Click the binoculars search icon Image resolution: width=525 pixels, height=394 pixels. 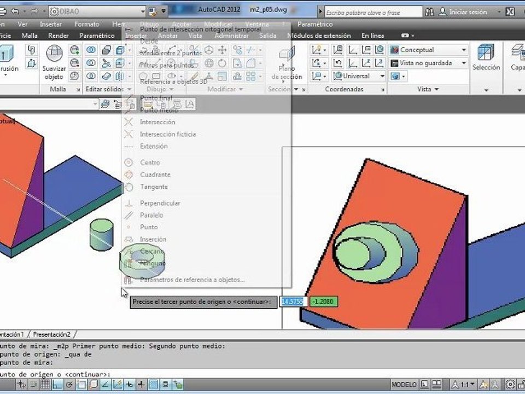coord(430,12)
